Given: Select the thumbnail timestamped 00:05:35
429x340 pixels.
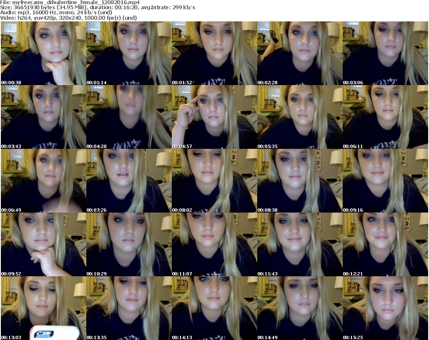Looking at the screenshot, I should [300, 117].
